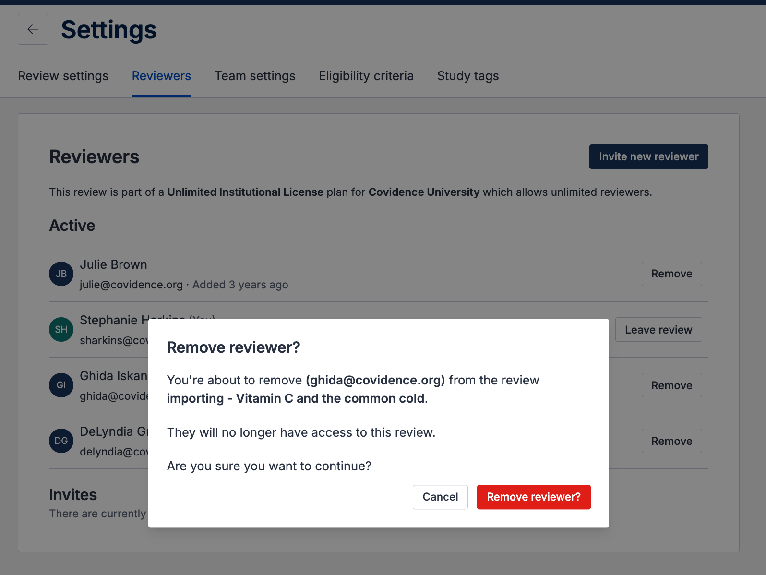Open the Review settings tab

63,76
